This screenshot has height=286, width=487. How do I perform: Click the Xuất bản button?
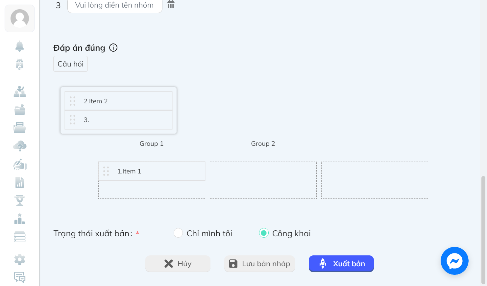point(341,264)
